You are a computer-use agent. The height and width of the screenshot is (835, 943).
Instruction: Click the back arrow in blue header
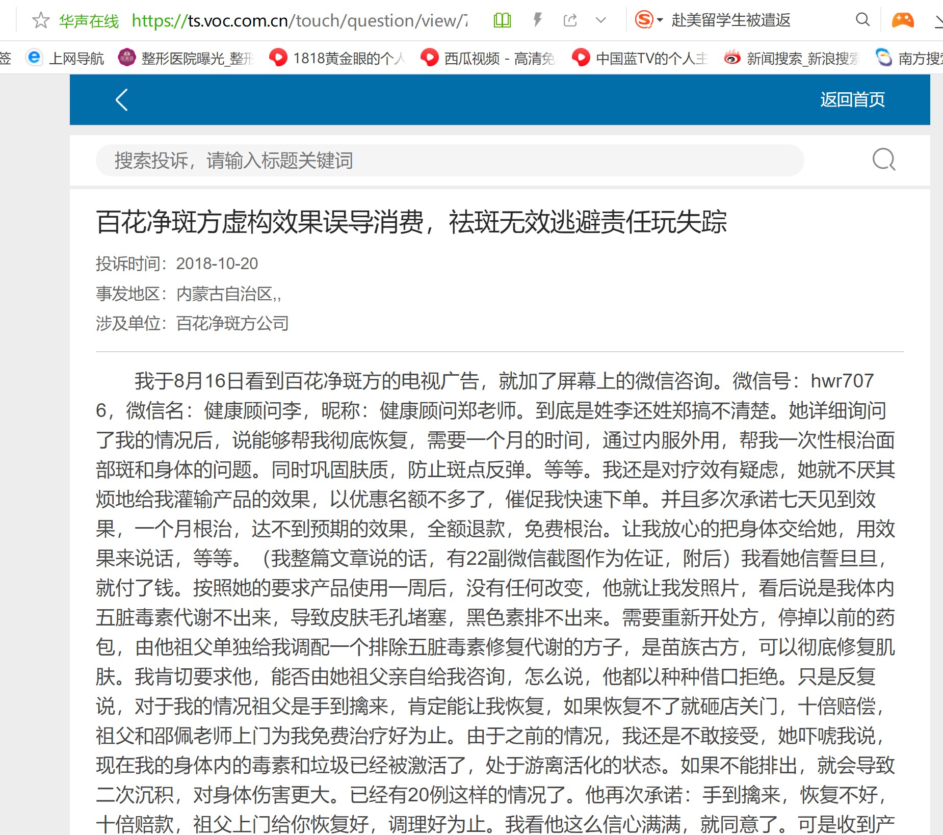(x=121, y=100)
